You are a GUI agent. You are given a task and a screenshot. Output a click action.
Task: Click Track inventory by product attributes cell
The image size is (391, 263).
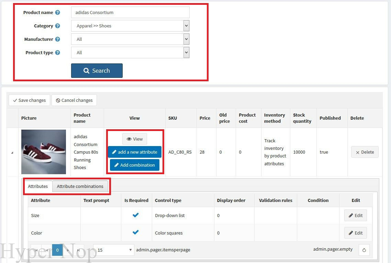[x=275, y=152]
